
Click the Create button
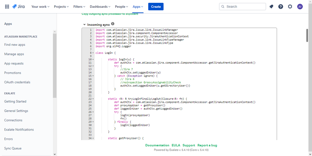click(156, 7)
